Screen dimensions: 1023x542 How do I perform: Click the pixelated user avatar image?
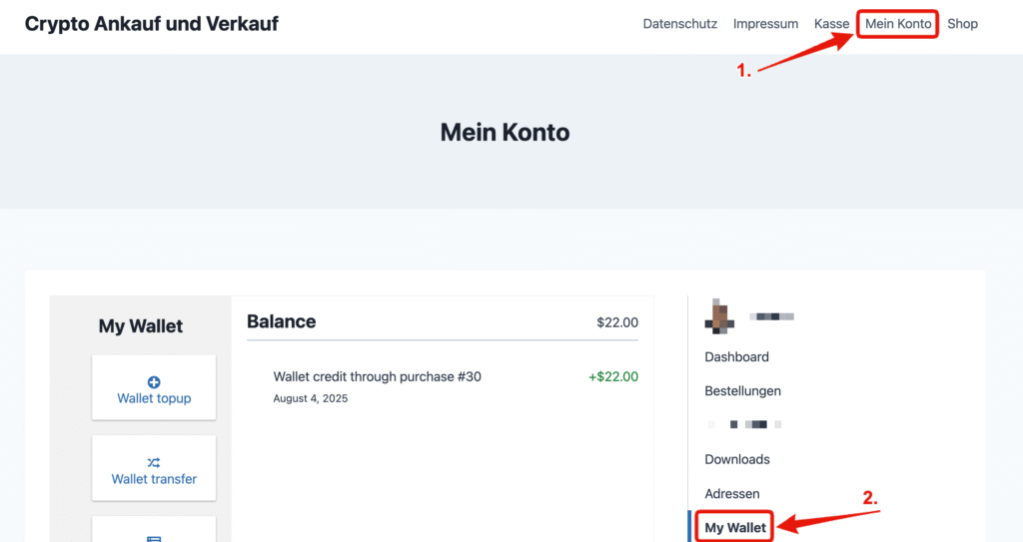point(720,315)
